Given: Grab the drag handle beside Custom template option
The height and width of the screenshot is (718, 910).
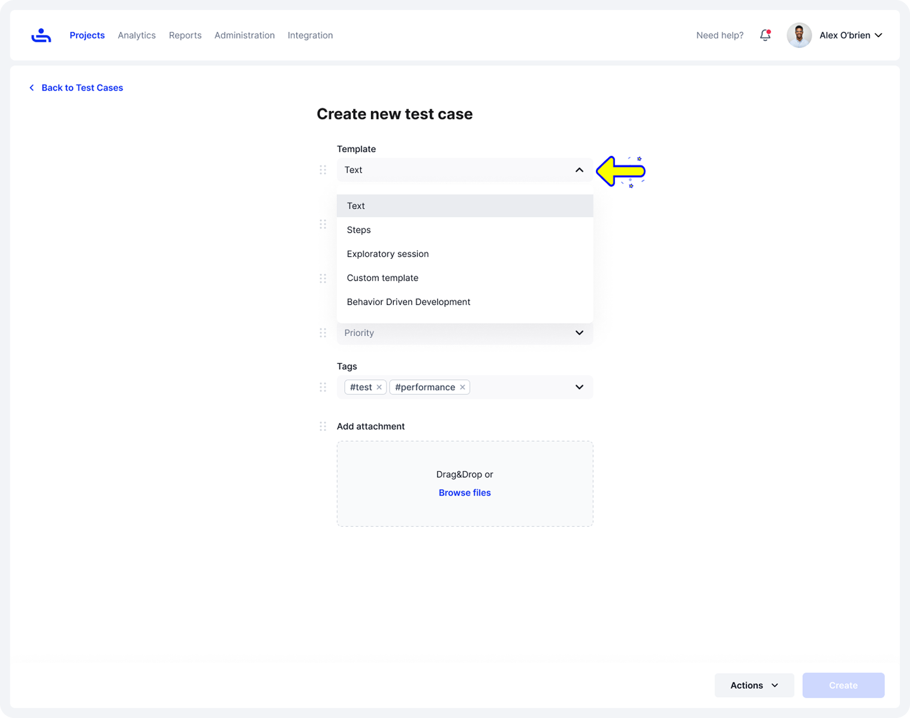Looking at the screenshot, I should pyautogui.click(x=323, y=279).
